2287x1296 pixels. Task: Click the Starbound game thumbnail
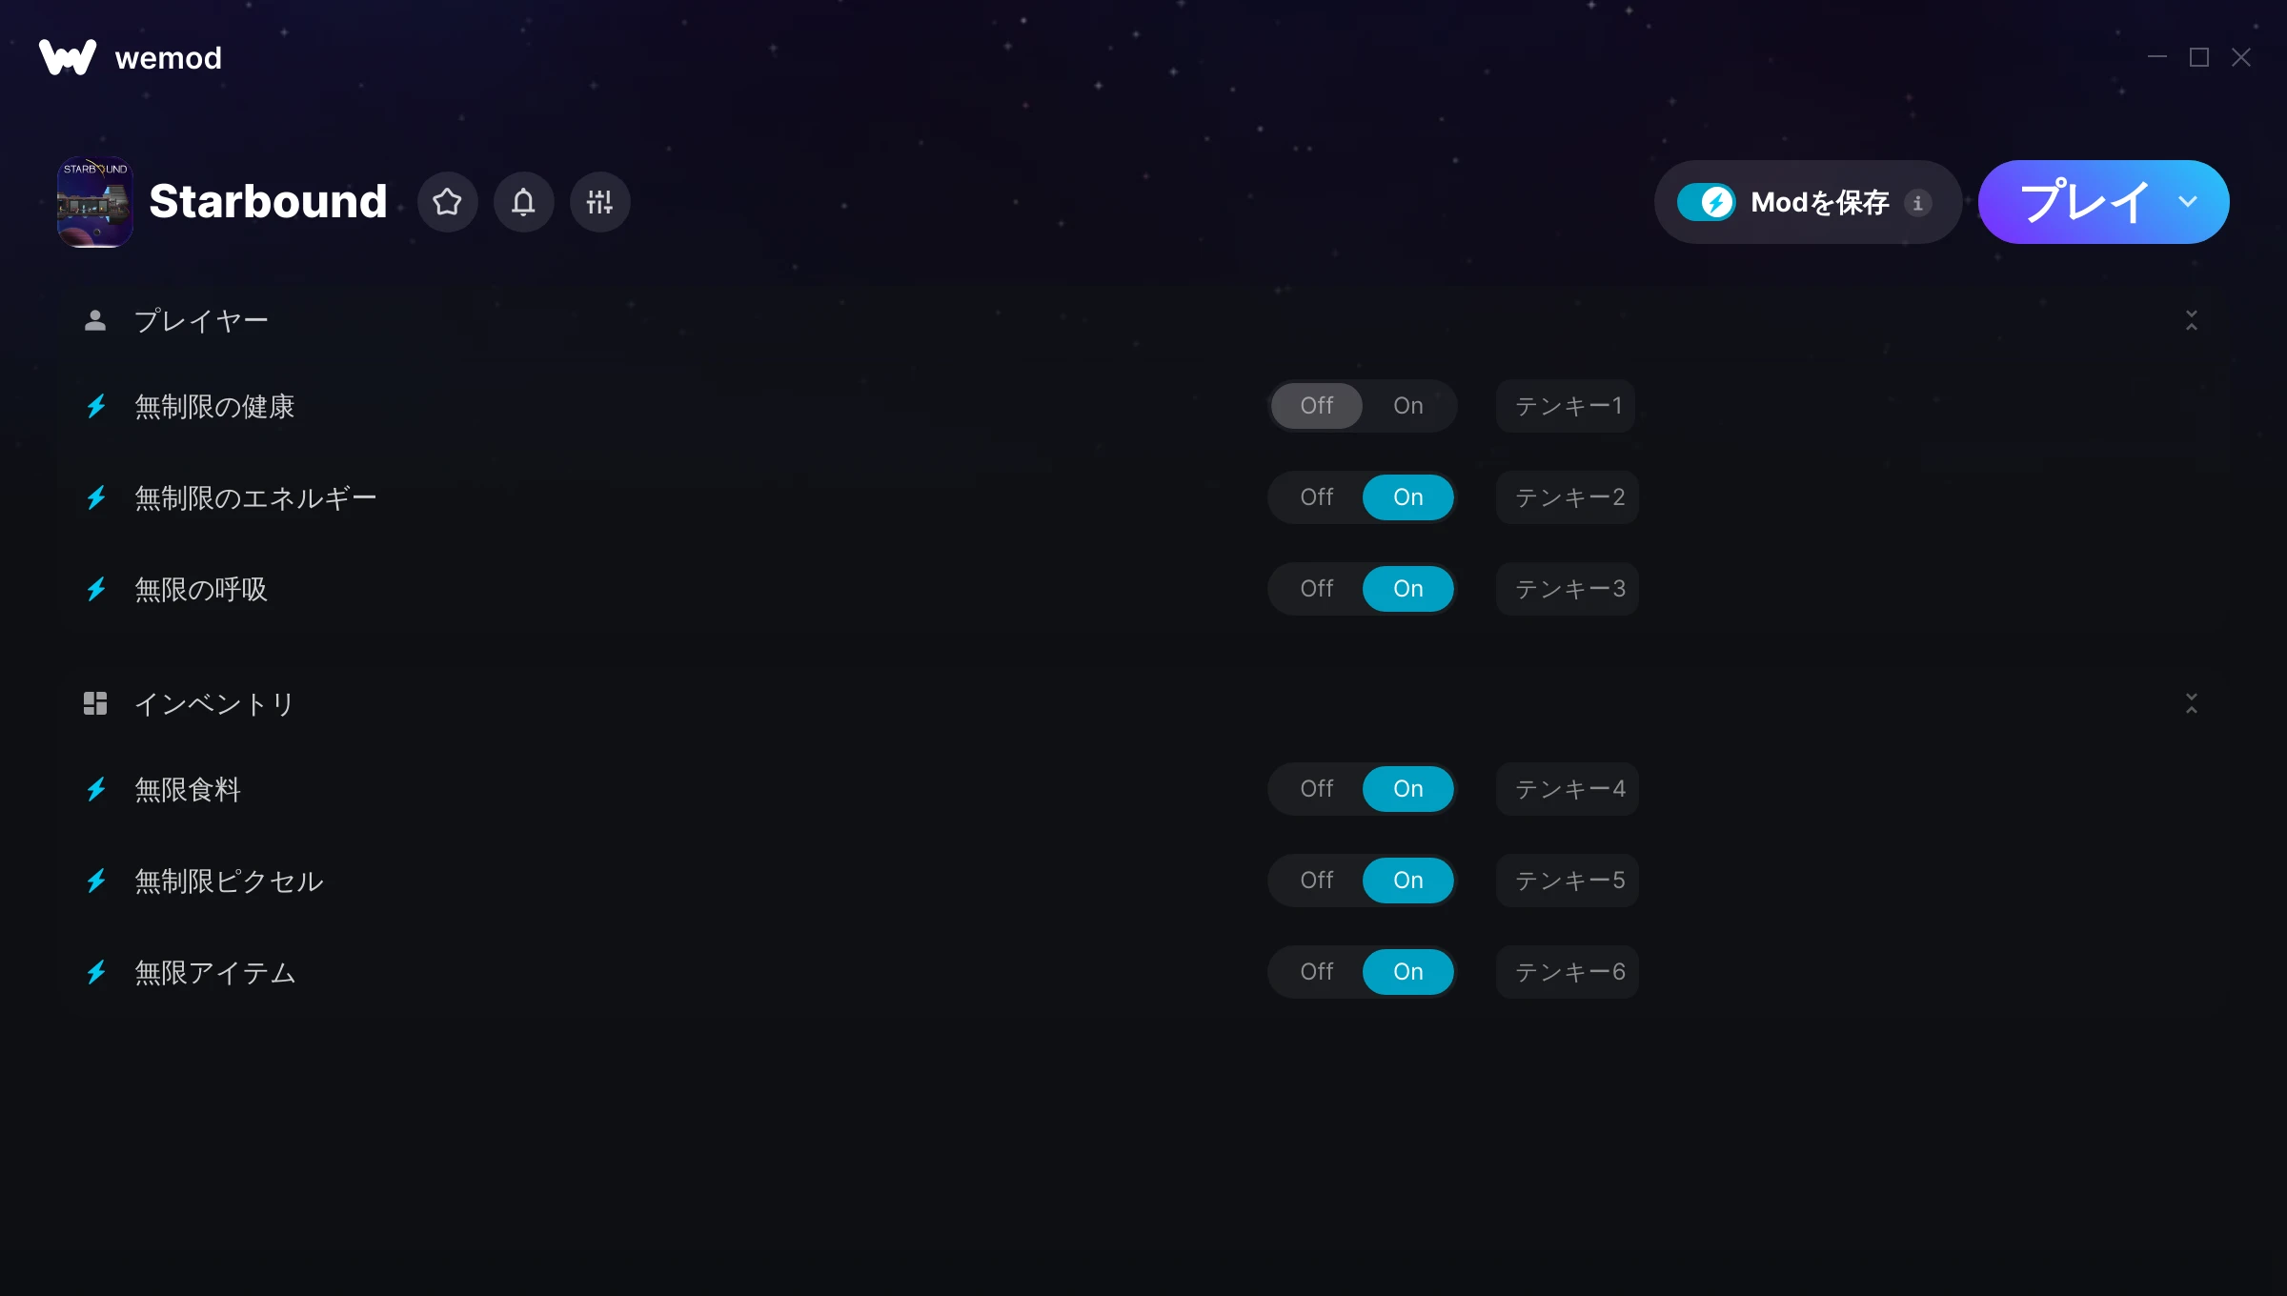point(94,202)
